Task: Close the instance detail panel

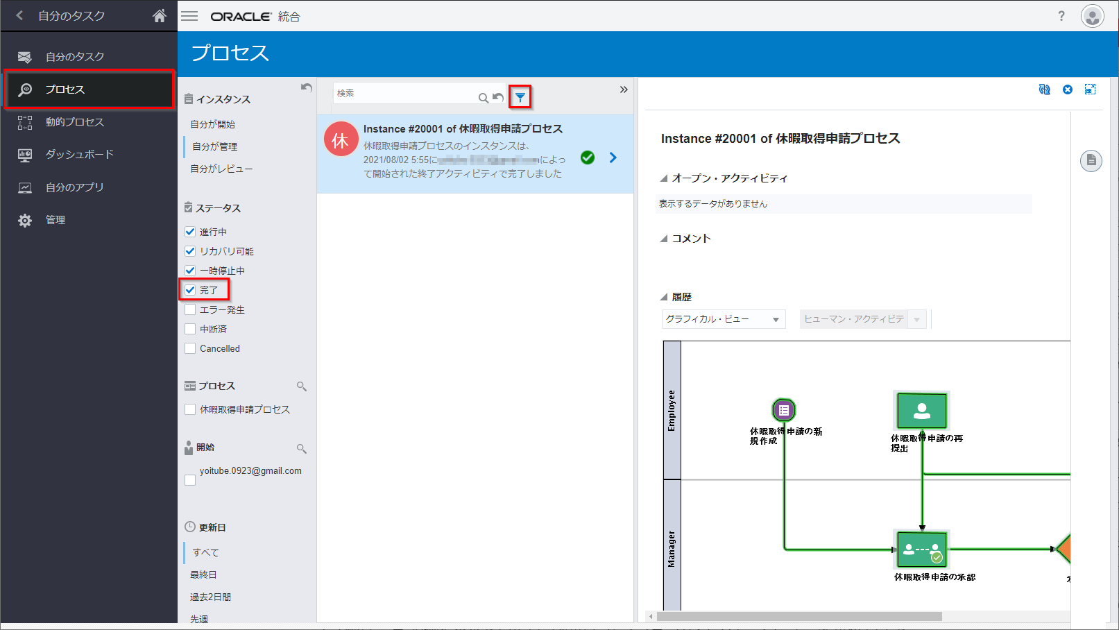Action: (1068, 90)
